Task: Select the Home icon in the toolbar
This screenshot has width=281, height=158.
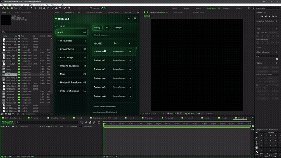Action: pyautogui.click(x=4, y=8)
